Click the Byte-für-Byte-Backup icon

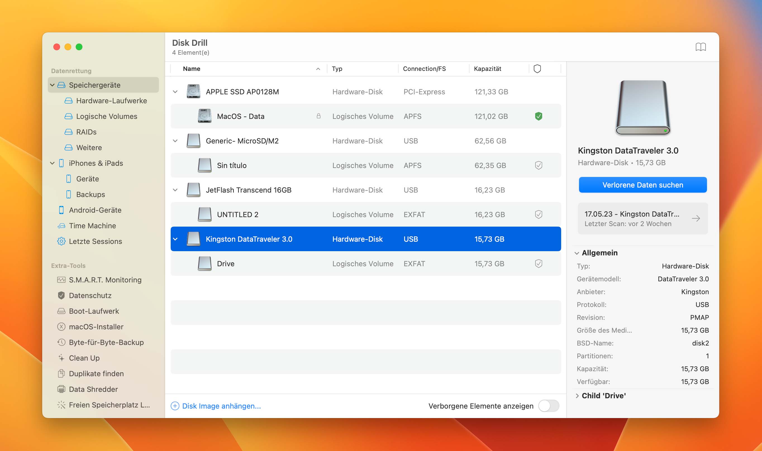point(61,342)
